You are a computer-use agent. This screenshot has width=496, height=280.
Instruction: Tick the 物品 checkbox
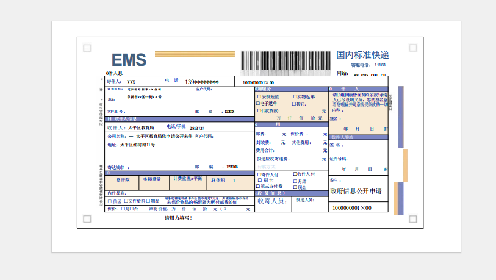coord(148,201)
